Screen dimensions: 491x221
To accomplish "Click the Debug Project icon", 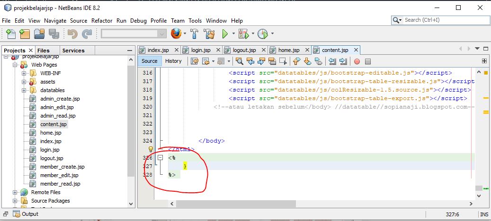I will 243,34.
